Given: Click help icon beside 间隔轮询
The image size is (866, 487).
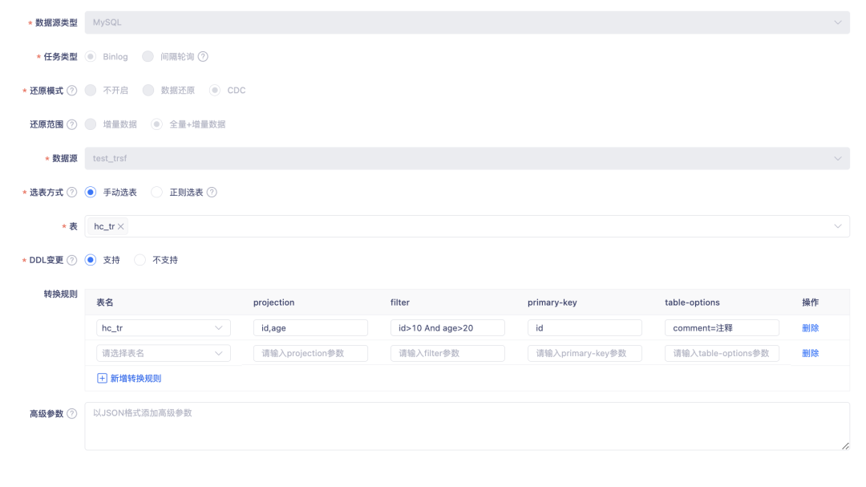Looking at the screenshot, I should point(203,56).
